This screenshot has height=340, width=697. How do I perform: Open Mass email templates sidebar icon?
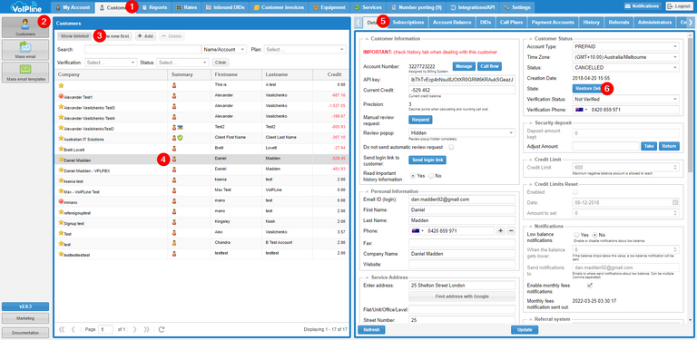click(25, 73)
